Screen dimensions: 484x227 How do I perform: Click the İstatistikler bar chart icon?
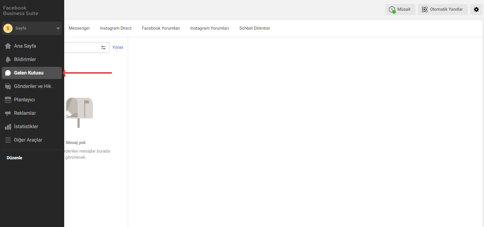click(x=8, y=127)
